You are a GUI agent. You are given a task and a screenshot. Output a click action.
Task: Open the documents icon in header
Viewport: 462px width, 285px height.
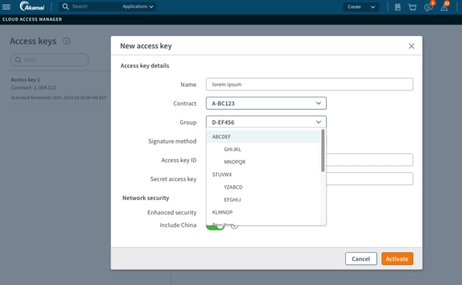click(x=397, y=7)
